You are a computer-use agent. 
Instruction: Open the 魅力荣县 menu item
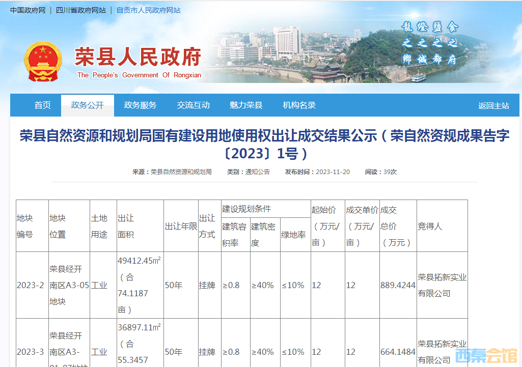246,105
